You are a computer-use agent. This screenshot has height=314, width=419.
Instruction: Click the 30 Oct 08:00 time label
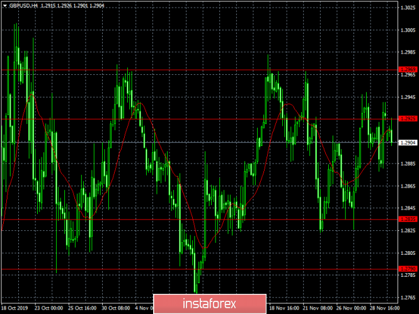click(117, 309)
